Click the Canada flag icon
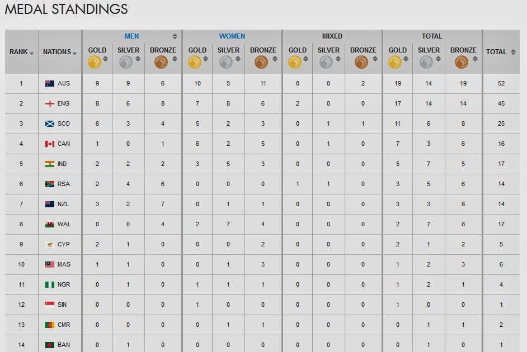The image size is (527, 352). pos(50,144)
